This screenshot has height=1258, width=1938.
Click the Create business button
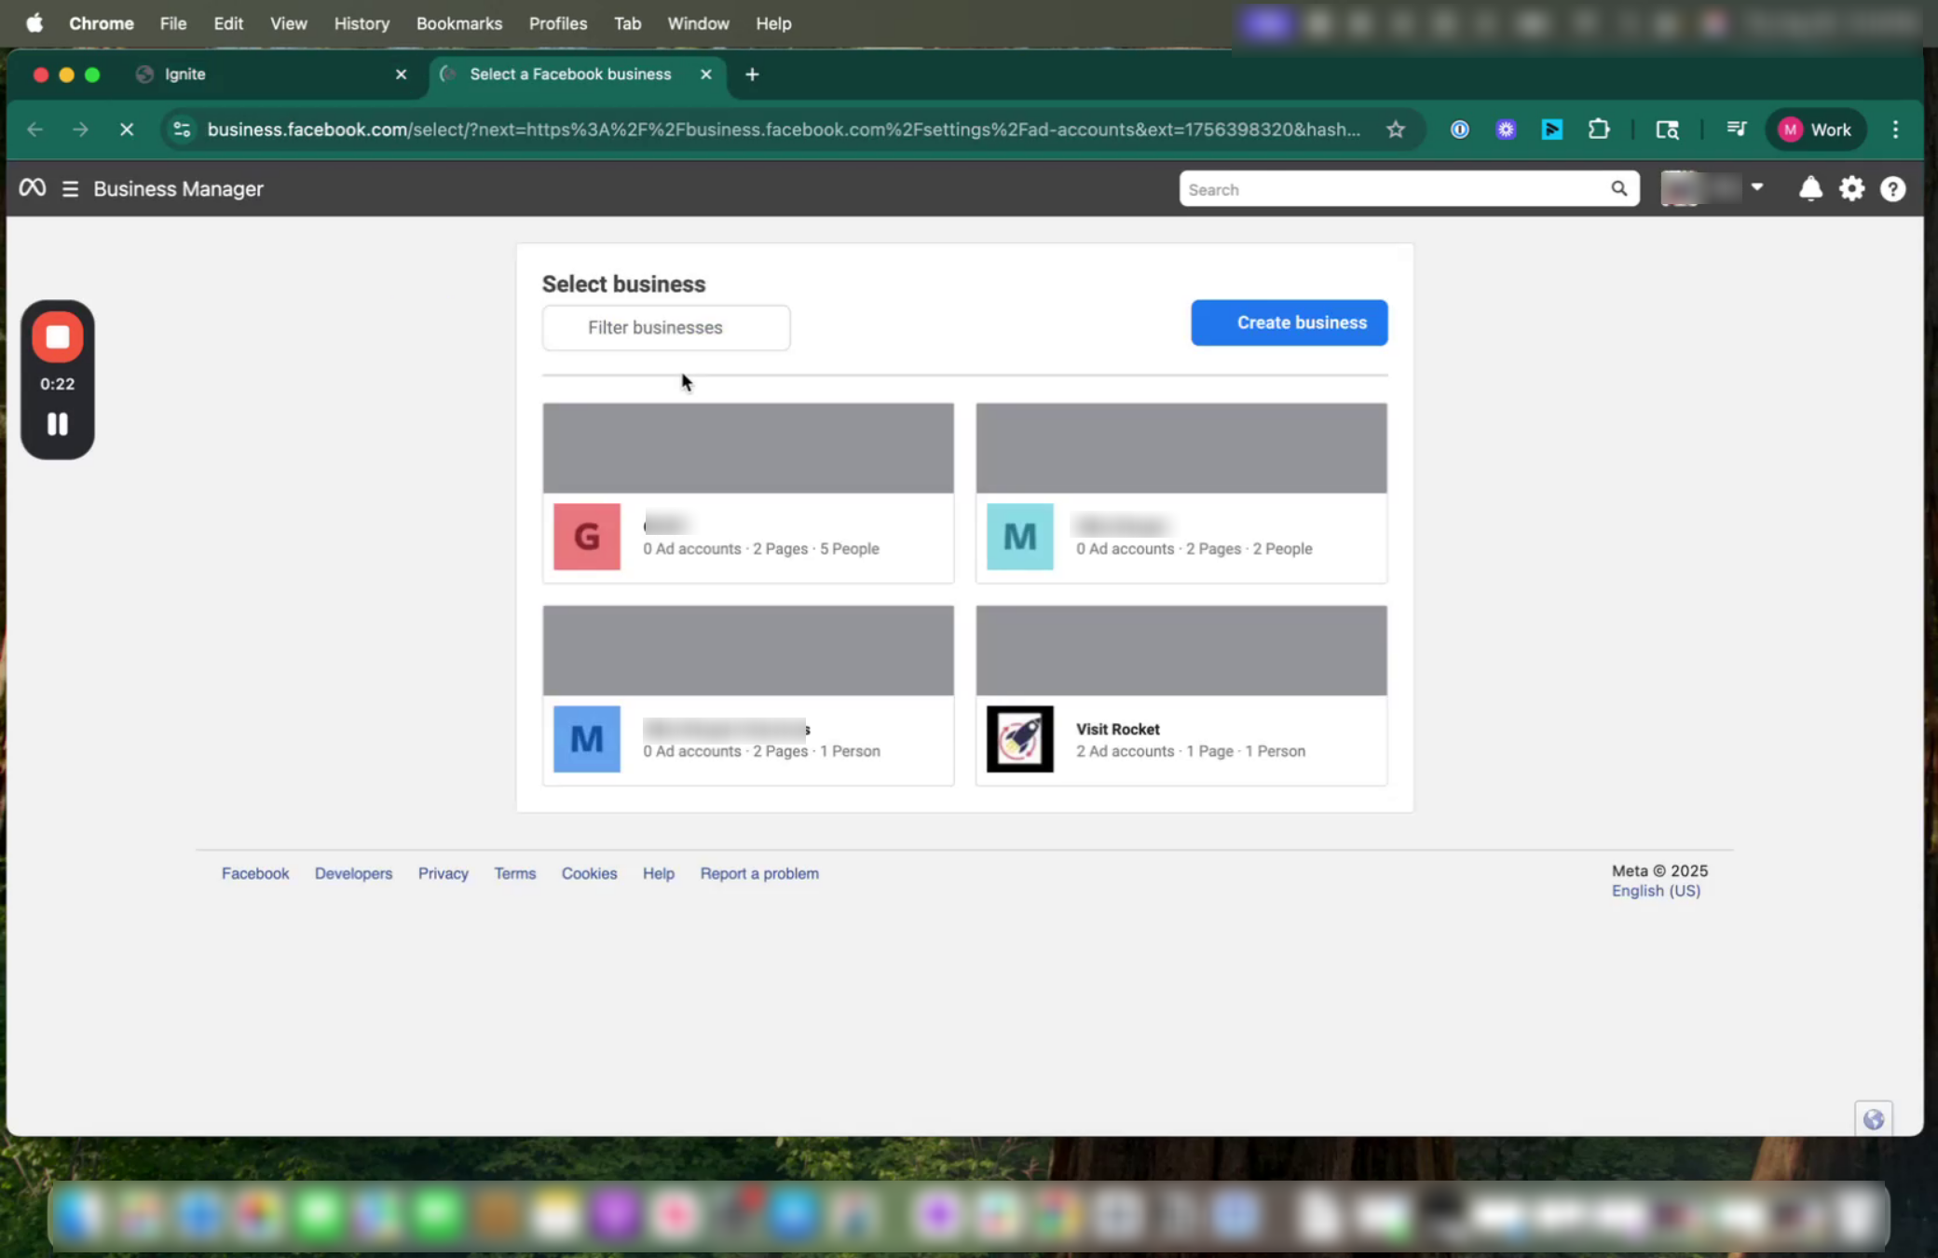click(x=1290, y=322)
